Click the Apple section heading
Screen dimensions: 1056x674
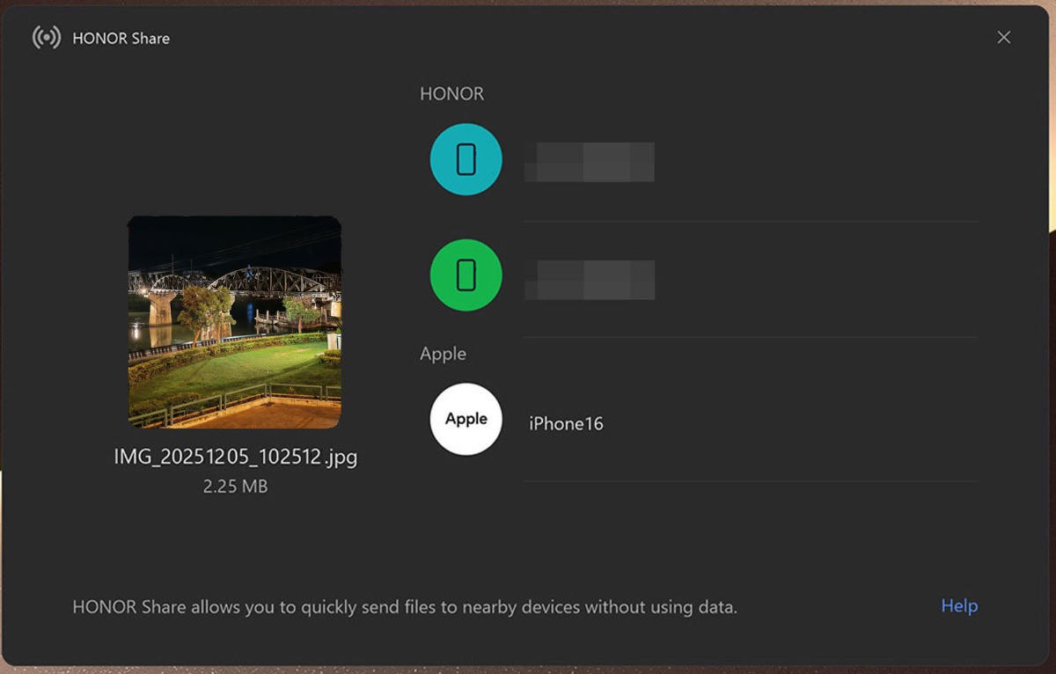(443, 354)
